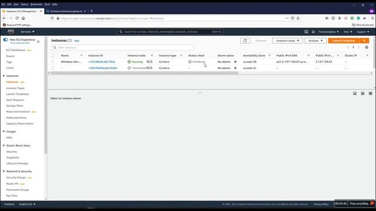The width and height of the screenshot is (376, 211).
Task: Click the site padlock icon in address bar
Action: coord(58,18)
